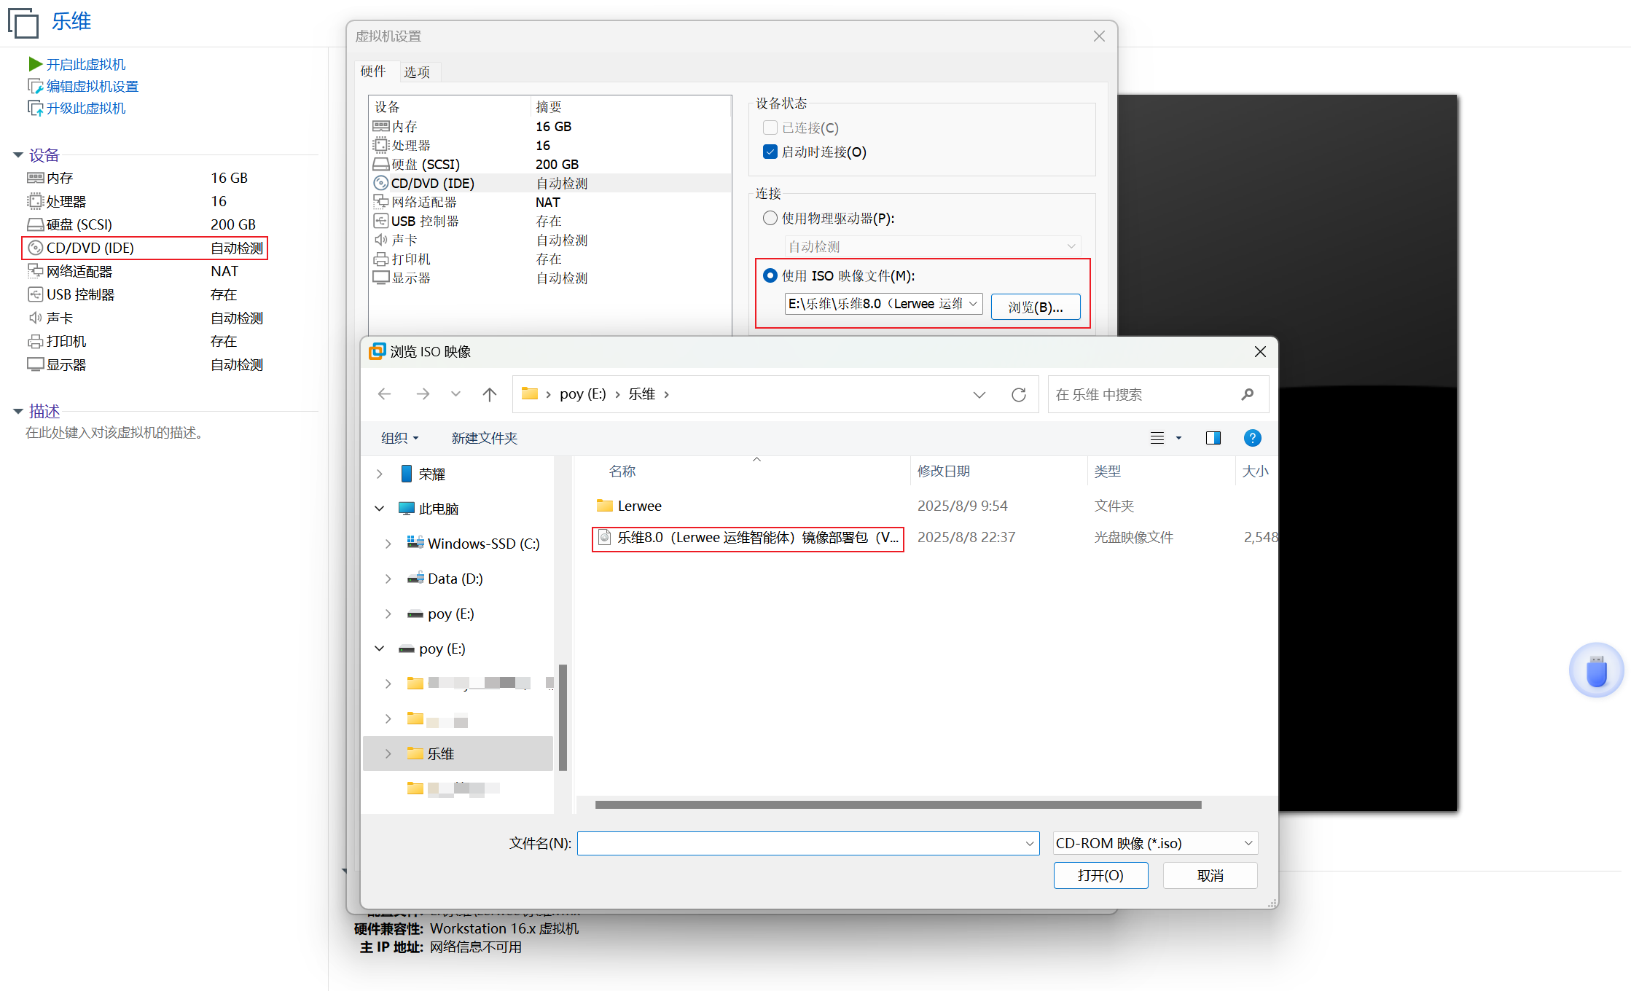Select 使用 ISO 映像文件(M) radio button
Screen dimensions: 1631x991
[770, 275]
